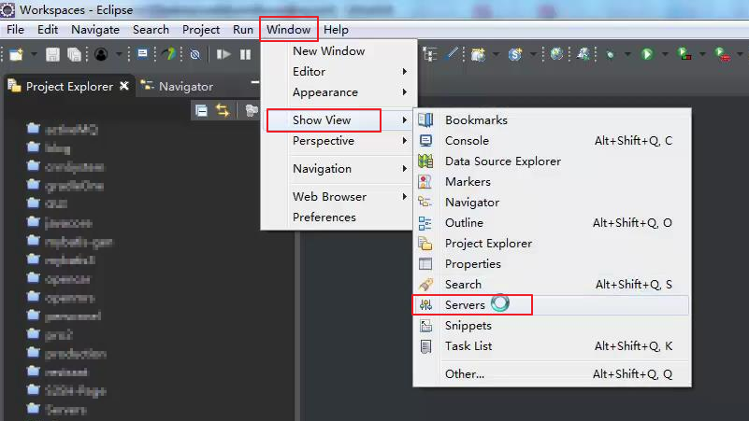Select Markers view from submenu
Viewport: 749px width, 421px height.
coord(552,182)
